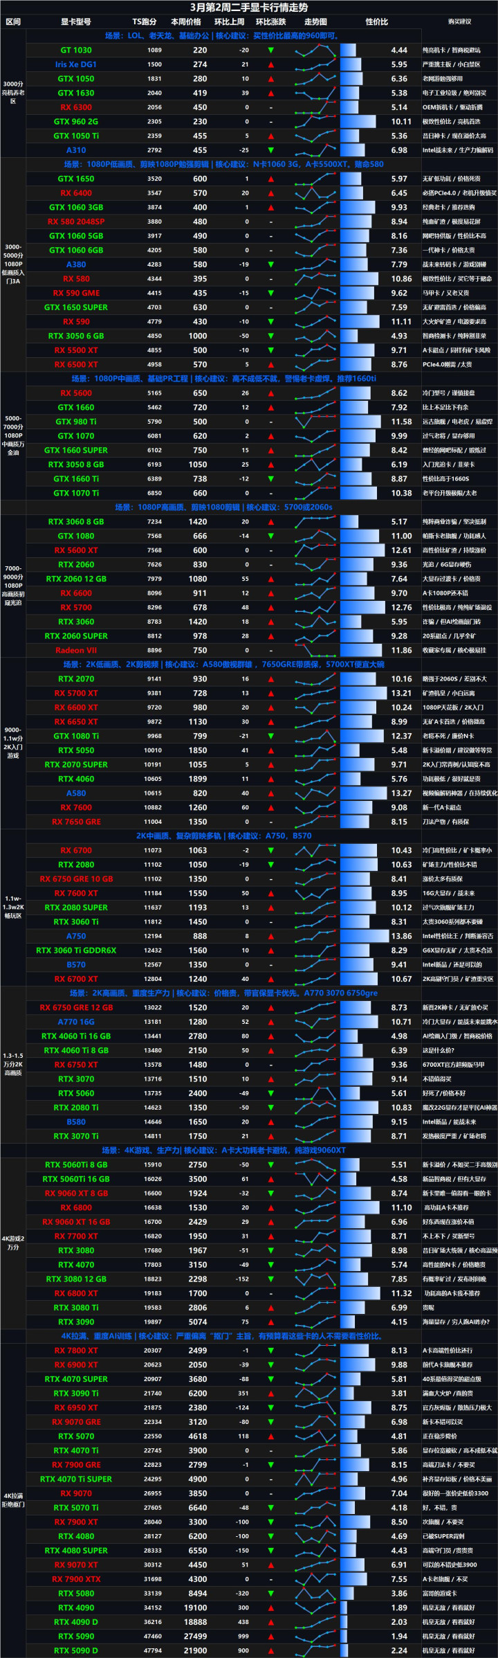
Task: Click the green down arrow in GTX 1660 Ti row
Action: point(270,479)
